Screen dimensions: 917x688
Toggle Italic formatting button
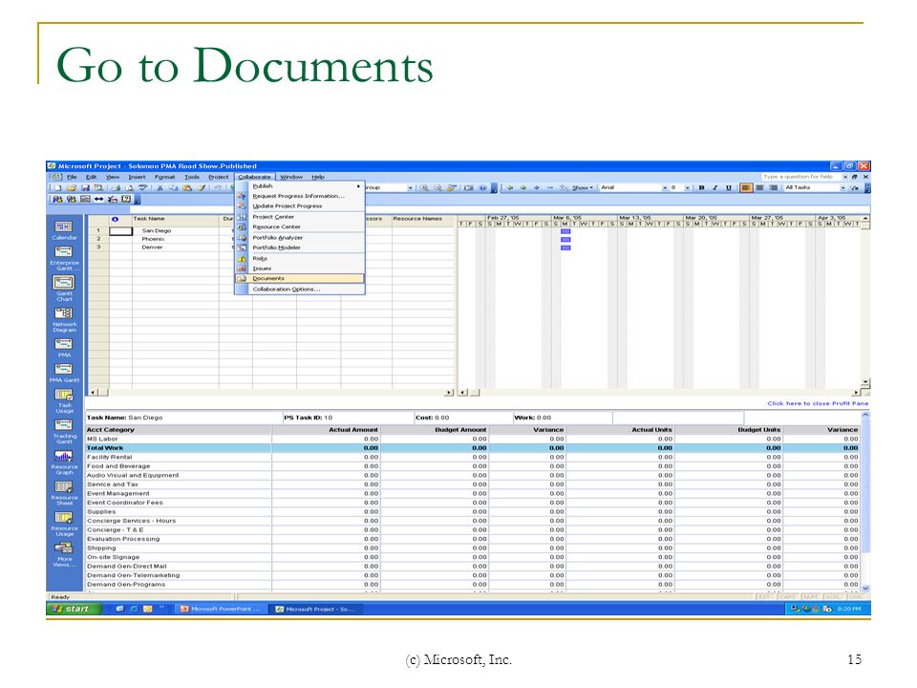(x=714, y=188)
